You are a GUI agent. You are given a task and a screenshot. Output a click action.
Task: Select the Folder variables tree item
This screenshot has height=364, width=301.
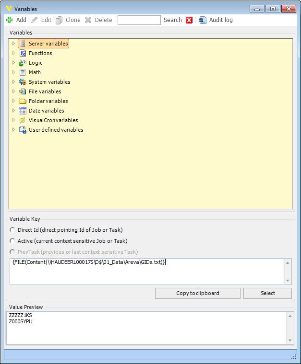48,101
